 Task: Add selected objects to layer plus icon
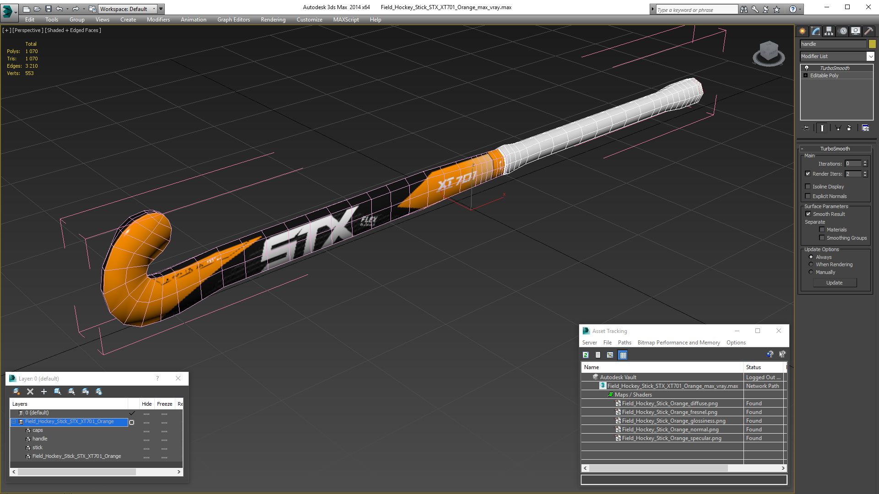click(44, 392)
